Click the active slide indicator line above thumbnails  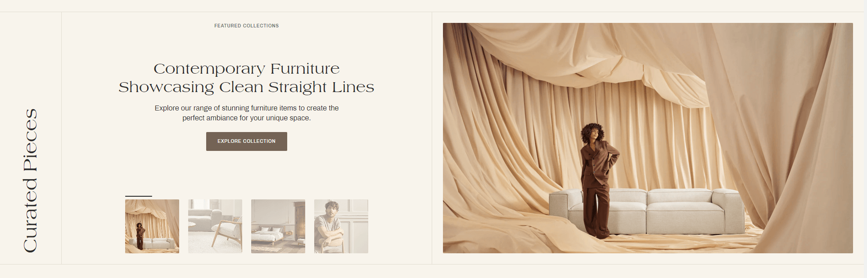click(x=139, y=196)
